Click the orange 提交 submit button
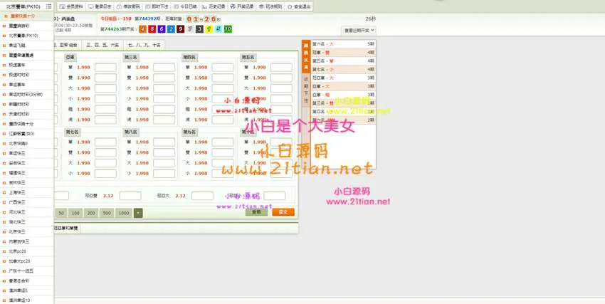The image size is (605, 304). coord(283,212)
